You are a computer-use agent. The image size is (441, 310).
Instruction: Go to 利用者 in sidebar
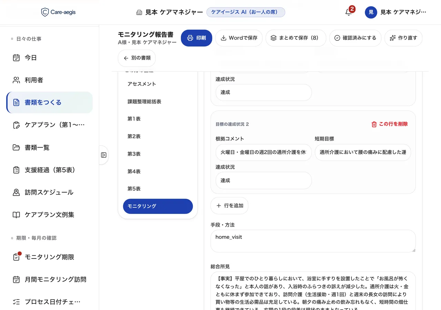(50, 80)
